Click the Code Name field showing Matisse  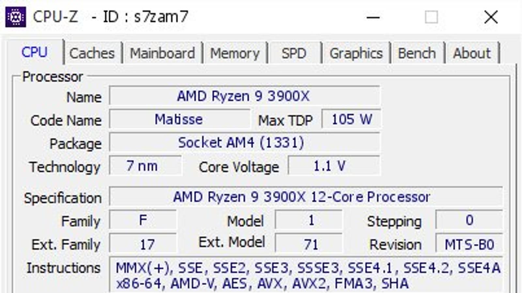[179, 119]
